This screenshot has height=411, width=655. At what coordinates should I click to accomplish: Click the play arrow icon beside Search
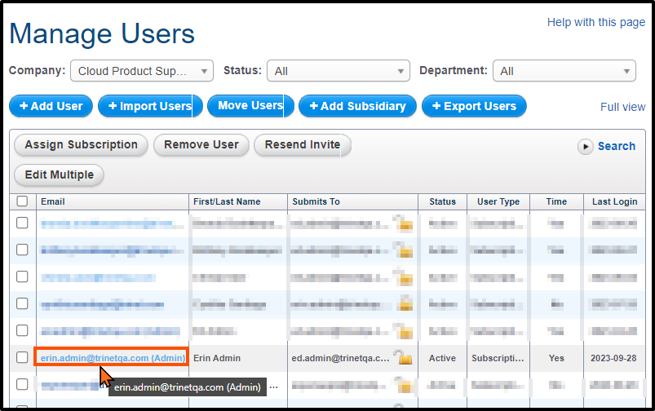585,147
